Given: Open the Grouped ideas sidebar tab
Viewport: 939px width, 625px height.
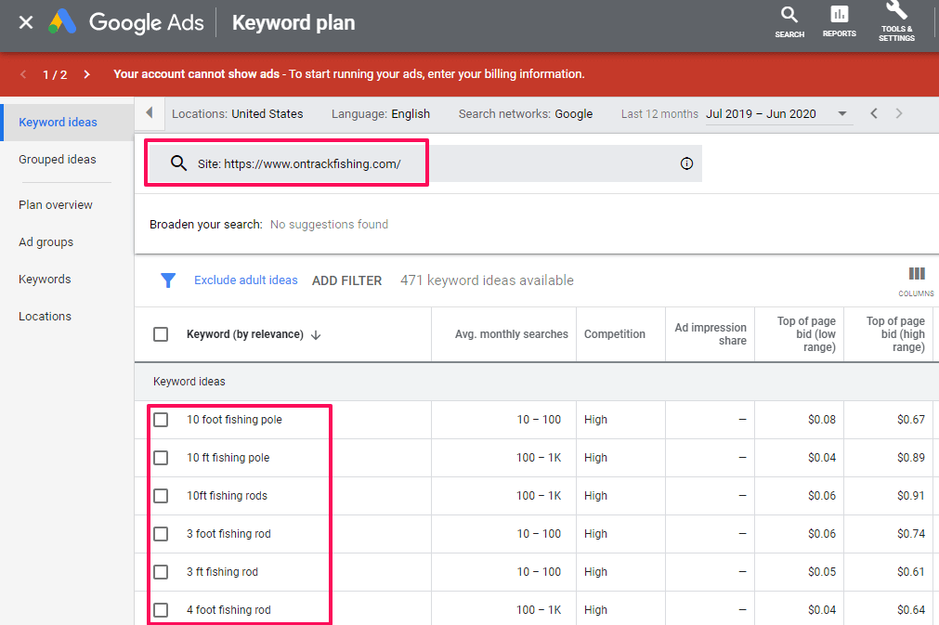Looking at the screenshot, I should click(x=58, y=159).
